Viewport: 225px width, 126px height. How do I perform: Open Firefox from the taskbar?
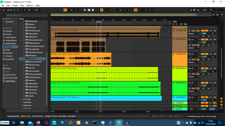tap(38, 123)
